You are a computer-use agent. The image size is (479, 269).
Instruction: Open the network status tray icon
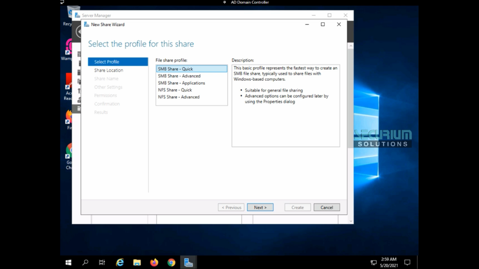[x=373, y=262]
